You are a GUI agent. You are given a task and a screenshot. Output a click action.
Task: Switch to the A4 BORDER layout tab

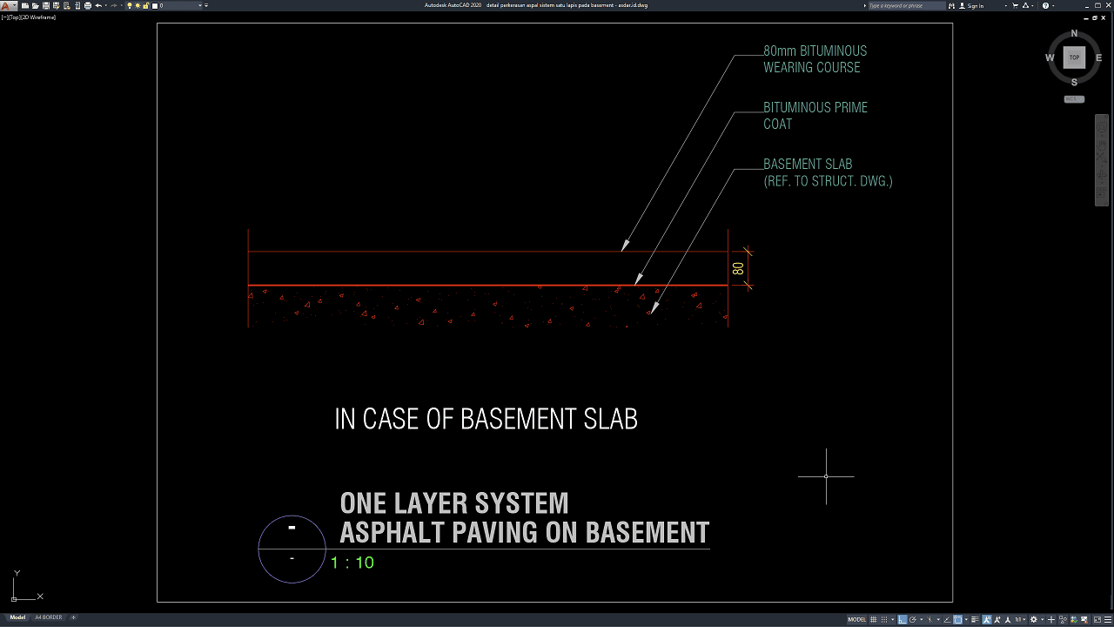[48, 617]
